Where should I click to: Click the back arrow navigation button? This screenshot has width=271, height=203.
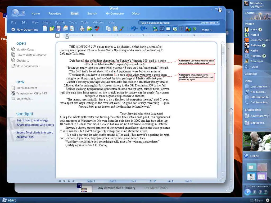tap(15, 13)
